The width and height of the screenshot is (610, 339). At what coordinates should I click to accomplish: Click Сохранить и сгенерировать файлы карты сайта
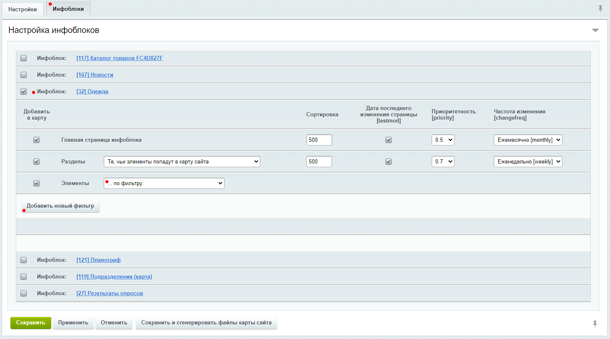tap(206, 323)
